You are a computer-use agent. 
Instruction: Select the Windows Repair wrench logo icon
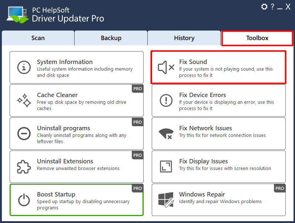(166, 200)
